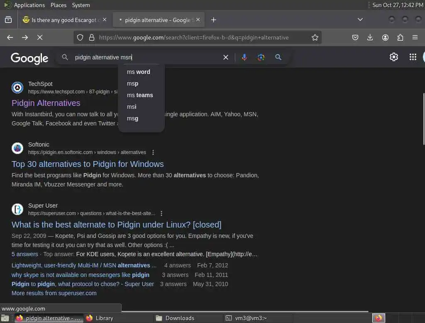
Task: Open 'Lightweight, user-friendly Multi-IM / MSN alternatives' link
Action: (84, 265)
